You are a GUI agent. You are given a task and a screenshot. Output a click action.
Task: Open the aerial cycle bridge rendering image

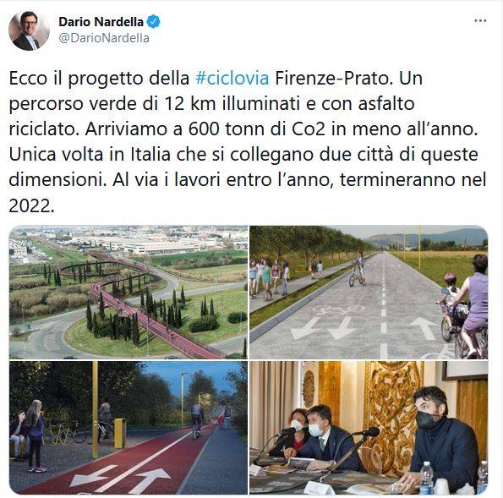pyautogui.click(x=128, y=292)
